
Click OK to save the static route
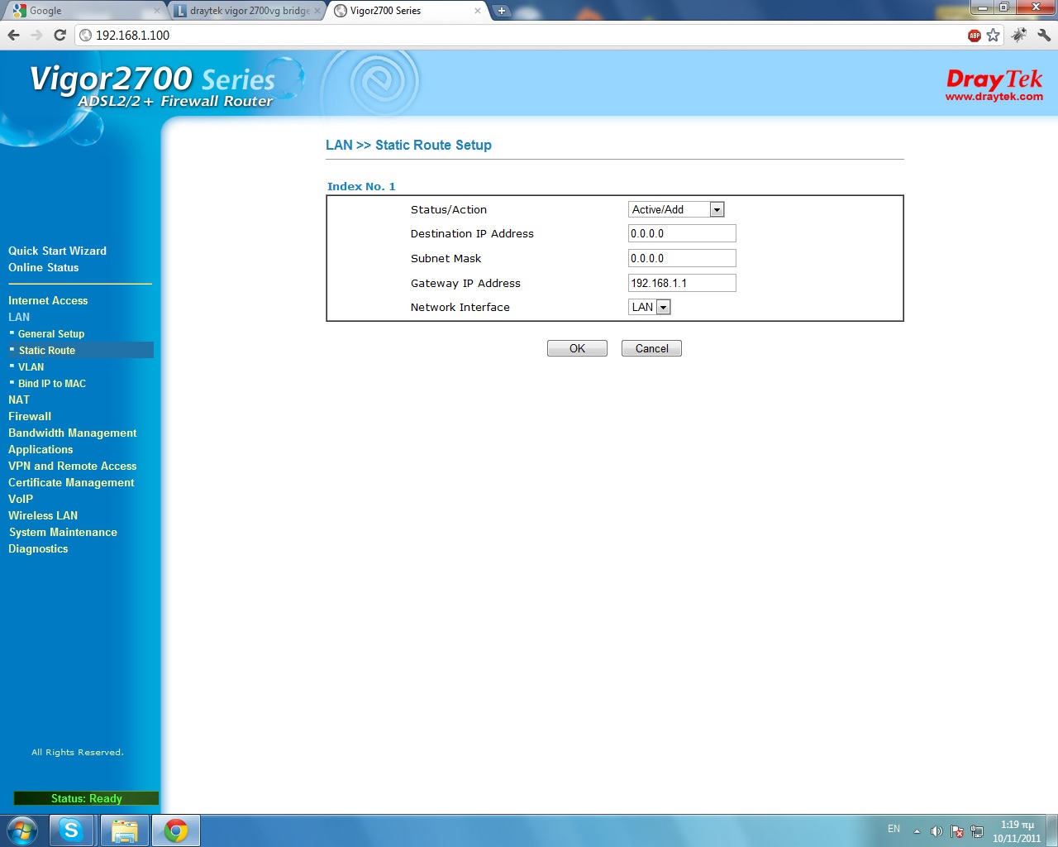577,348
